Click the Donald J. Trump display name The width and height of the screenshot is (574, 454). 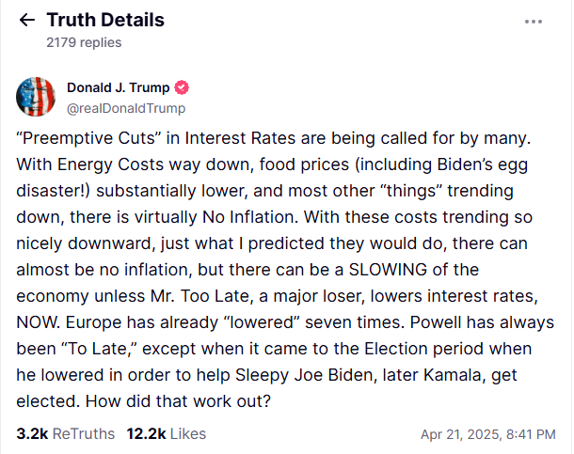119,87
